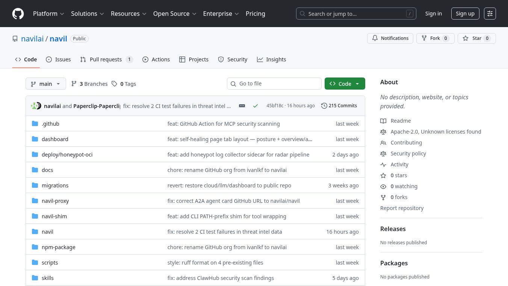Fork the navil repository
The width and height of the screenshot is (508, 286).
pos(435,38)
